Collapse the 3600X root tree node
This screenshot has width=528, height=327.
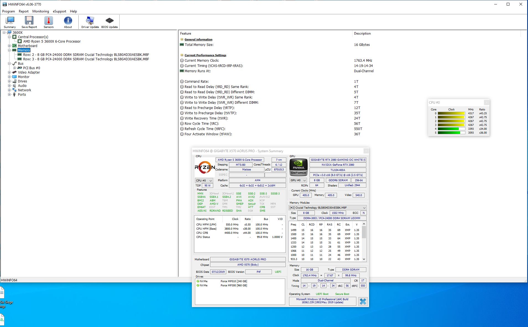[4, 32]
